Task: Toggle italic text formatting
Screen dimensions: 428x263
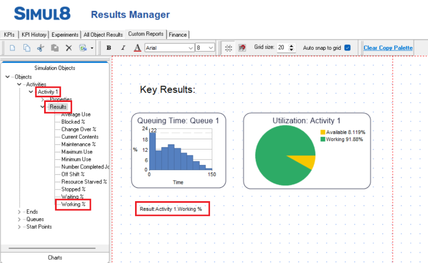Action: click(123, 48)
